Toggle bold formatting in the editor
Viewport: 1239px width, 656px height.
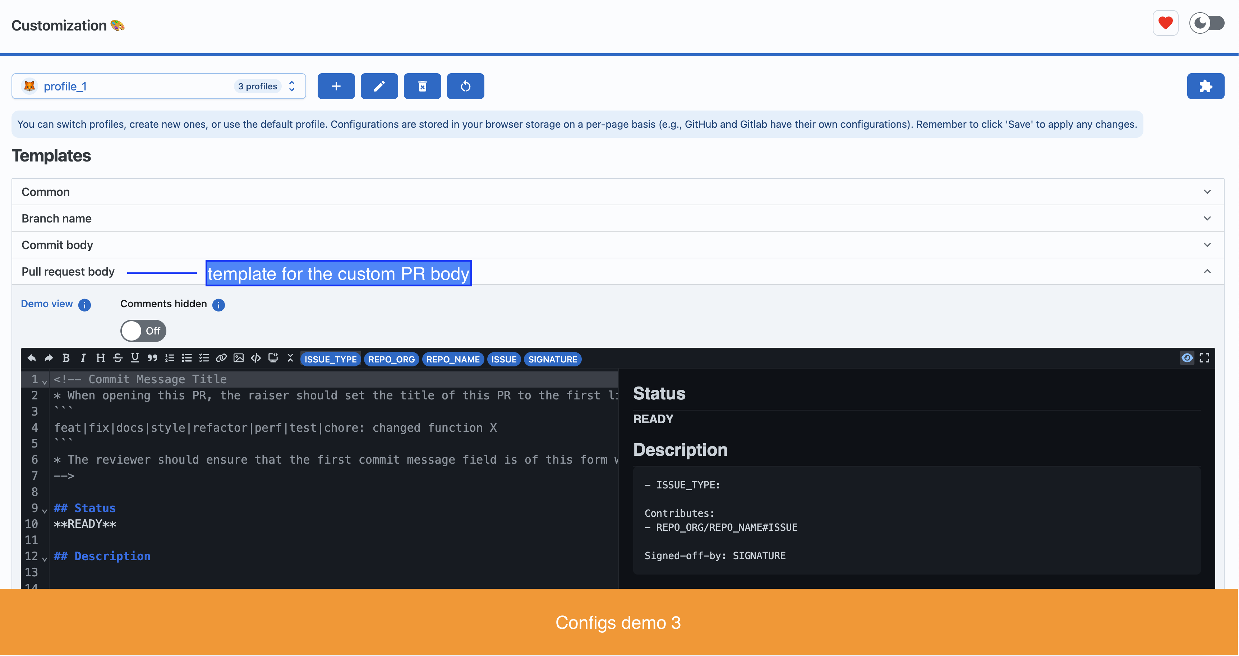click(x=66, y=358)
